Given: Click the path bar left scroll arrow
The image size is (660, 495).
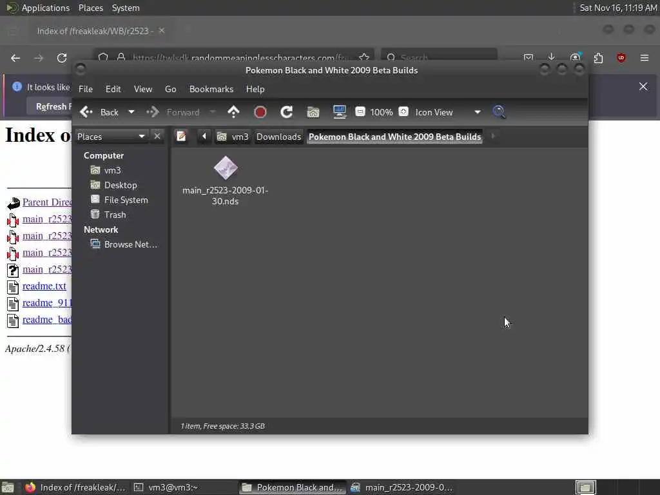Looking at the screenshot, I should (204, 137).
